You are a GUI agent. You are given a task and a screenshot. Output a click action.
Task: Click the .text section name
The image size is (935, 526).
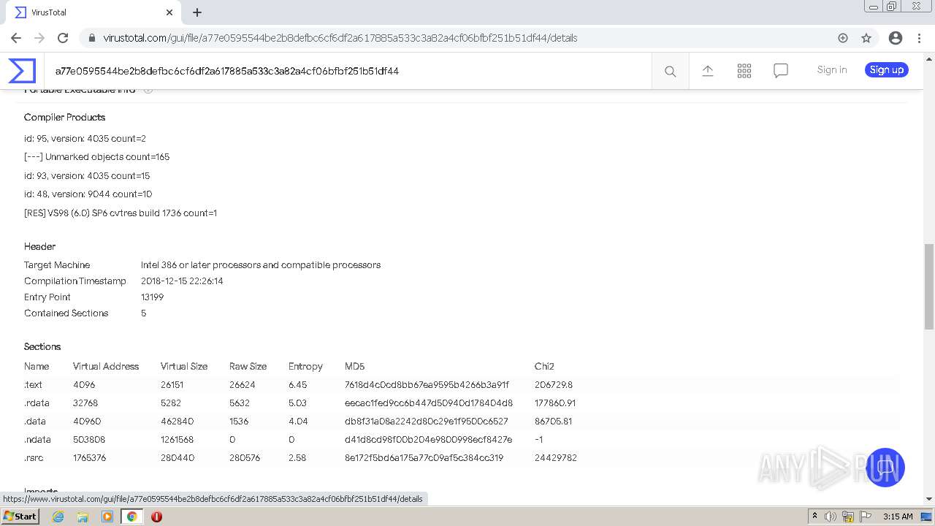pos(34,385)
